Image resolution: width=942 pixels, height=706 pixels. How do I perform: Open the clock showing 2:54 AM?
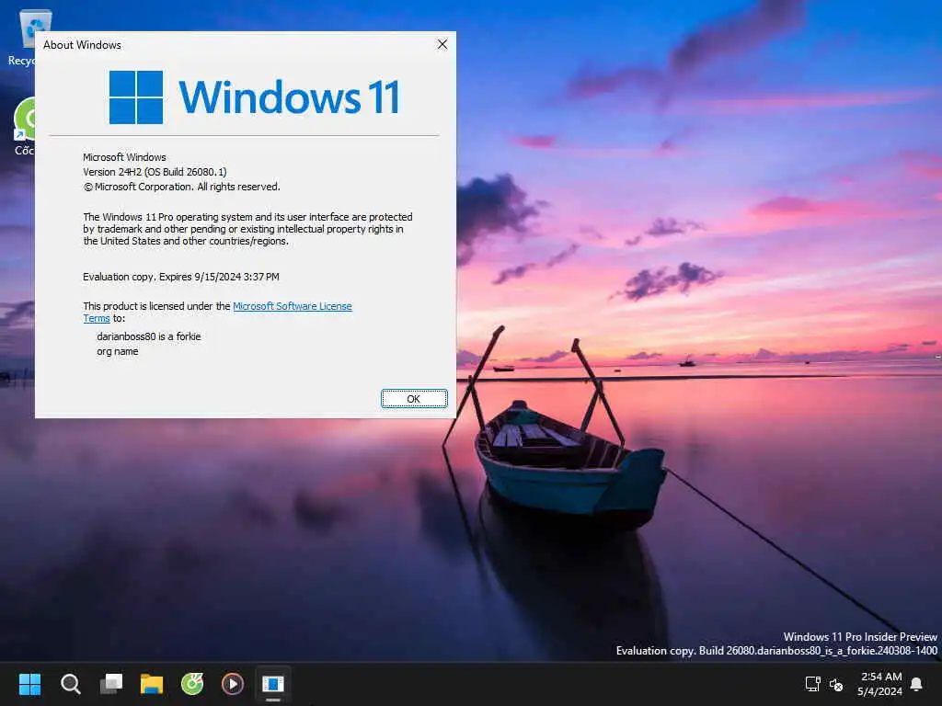pos(880,684)
